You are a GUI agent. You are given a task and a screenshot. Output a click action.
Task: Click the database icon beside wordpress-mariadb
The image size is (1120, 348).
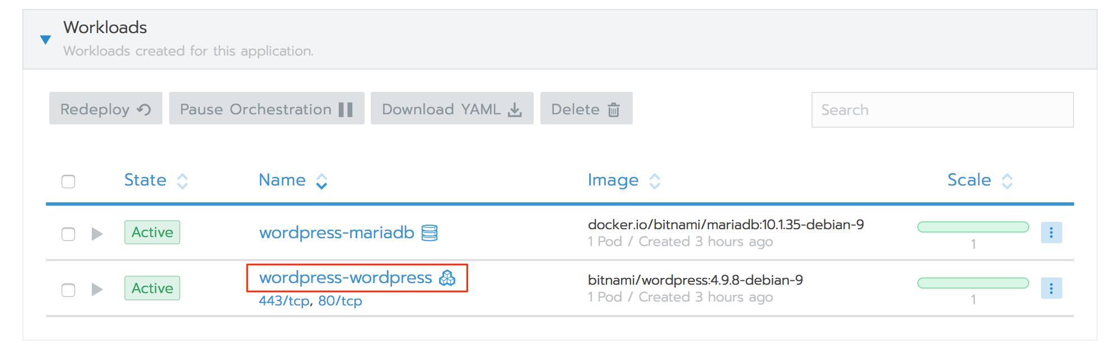429,233
